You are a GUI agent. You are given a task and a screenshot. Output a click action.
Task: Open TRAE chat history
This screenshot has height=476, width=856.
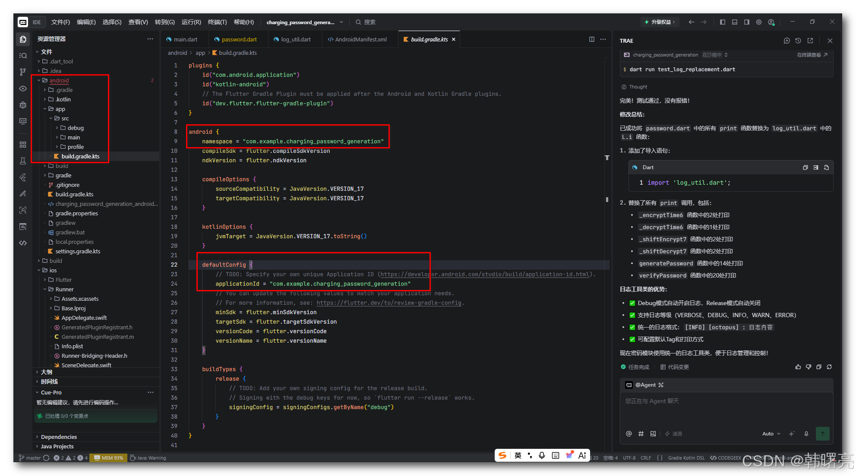click(798, 41)
